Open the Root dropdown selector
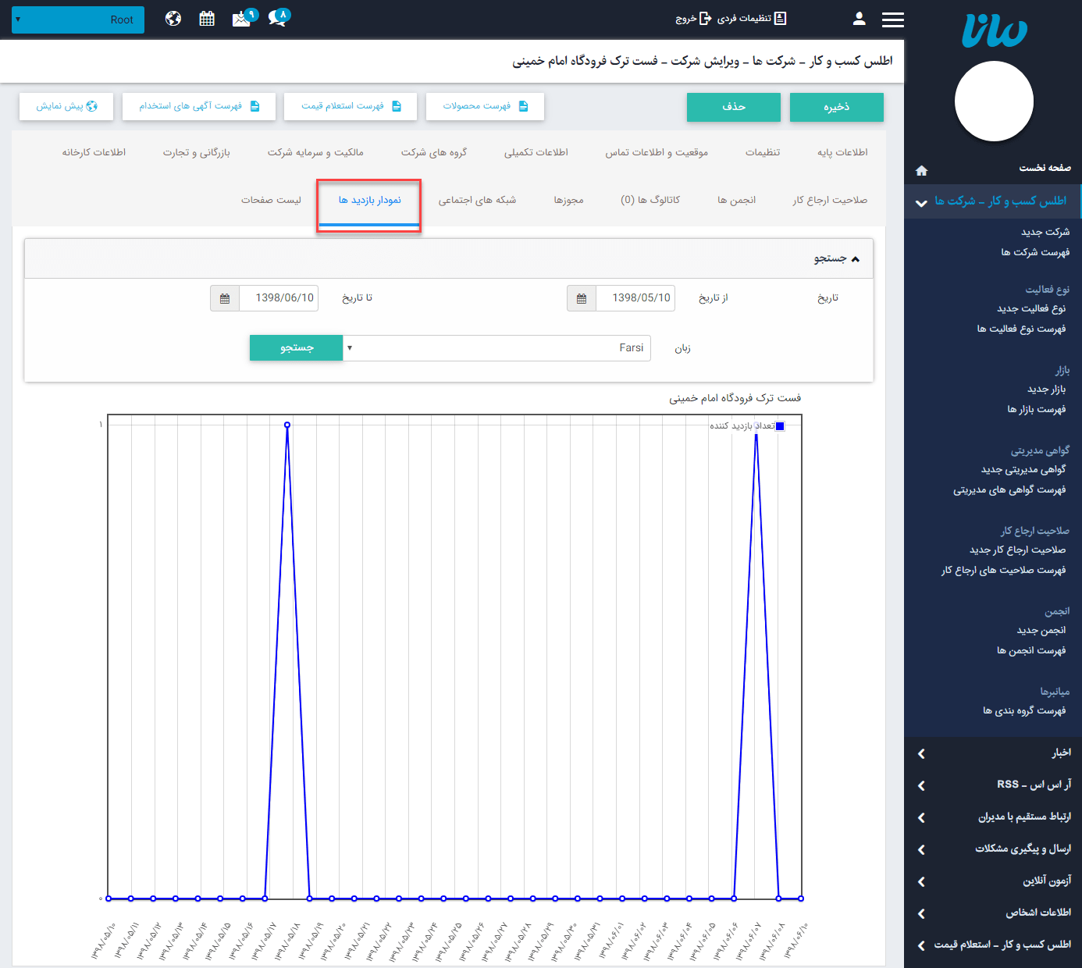 tap(78, 20)
